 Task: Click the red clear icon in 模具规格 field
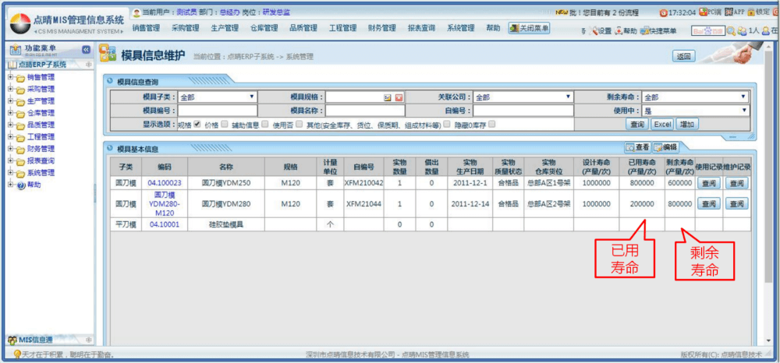coord(399,97)
